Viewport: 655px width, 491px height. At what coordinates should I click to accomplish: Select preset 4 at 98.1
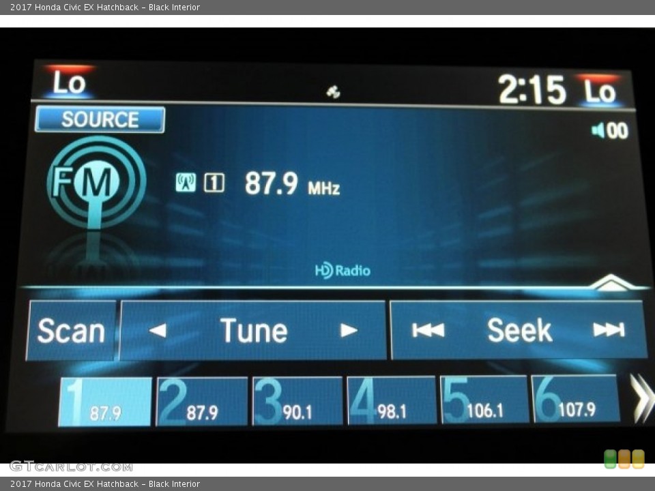point(392,400)
